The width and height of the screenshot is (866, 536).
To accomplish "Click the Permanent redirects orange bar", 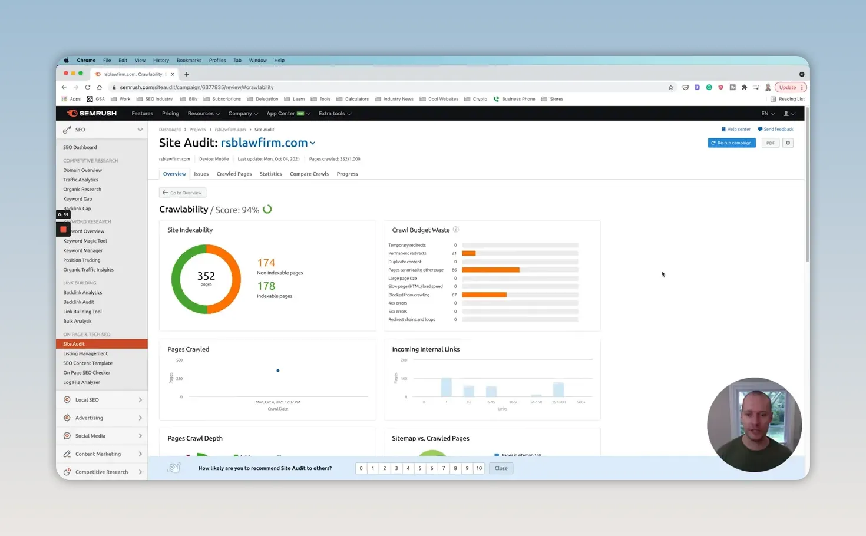I will (469, 253).
